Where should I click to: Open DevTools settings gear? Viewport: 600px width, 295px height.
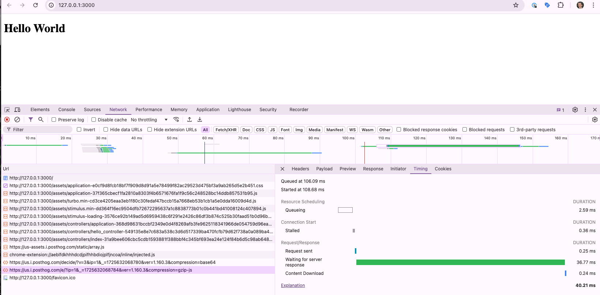click(x=575, y=110)
